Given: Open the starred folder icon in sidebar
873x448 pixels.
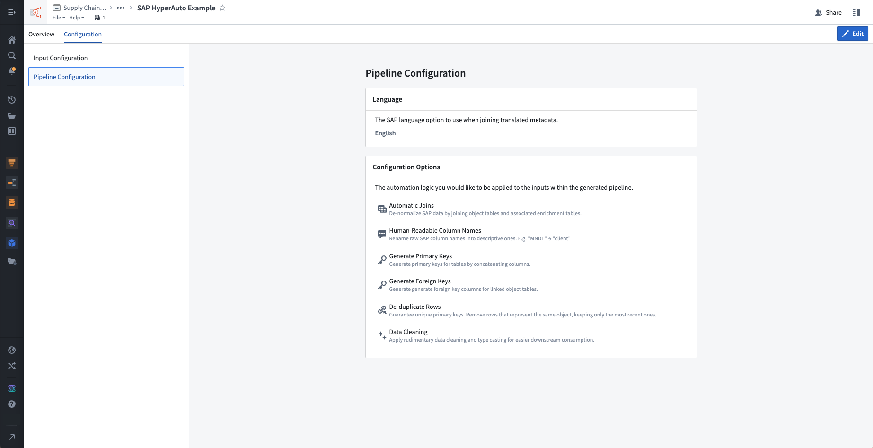Looking at the screenshot, I should pyautogui.click(x=12, y=261).
